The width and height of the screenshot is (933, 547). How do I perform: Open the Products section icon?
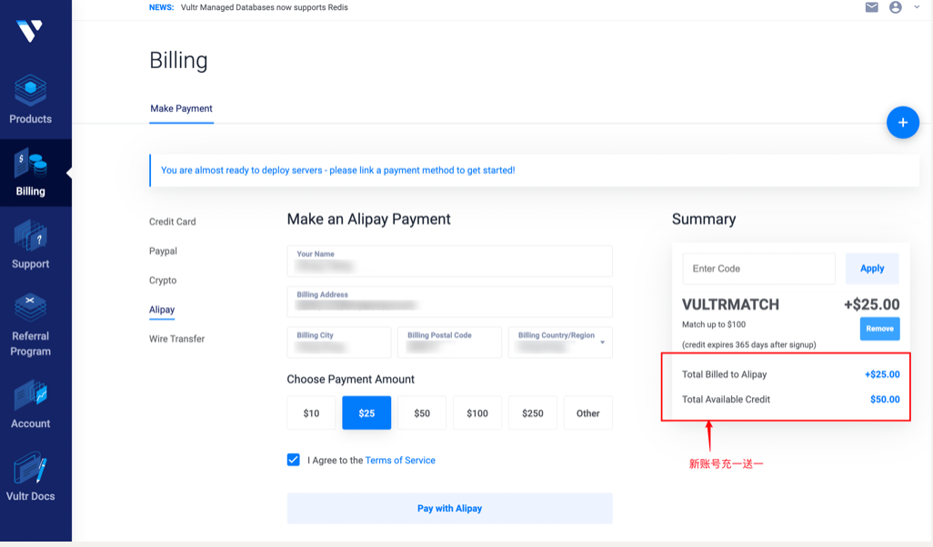(x=30, y=90)
